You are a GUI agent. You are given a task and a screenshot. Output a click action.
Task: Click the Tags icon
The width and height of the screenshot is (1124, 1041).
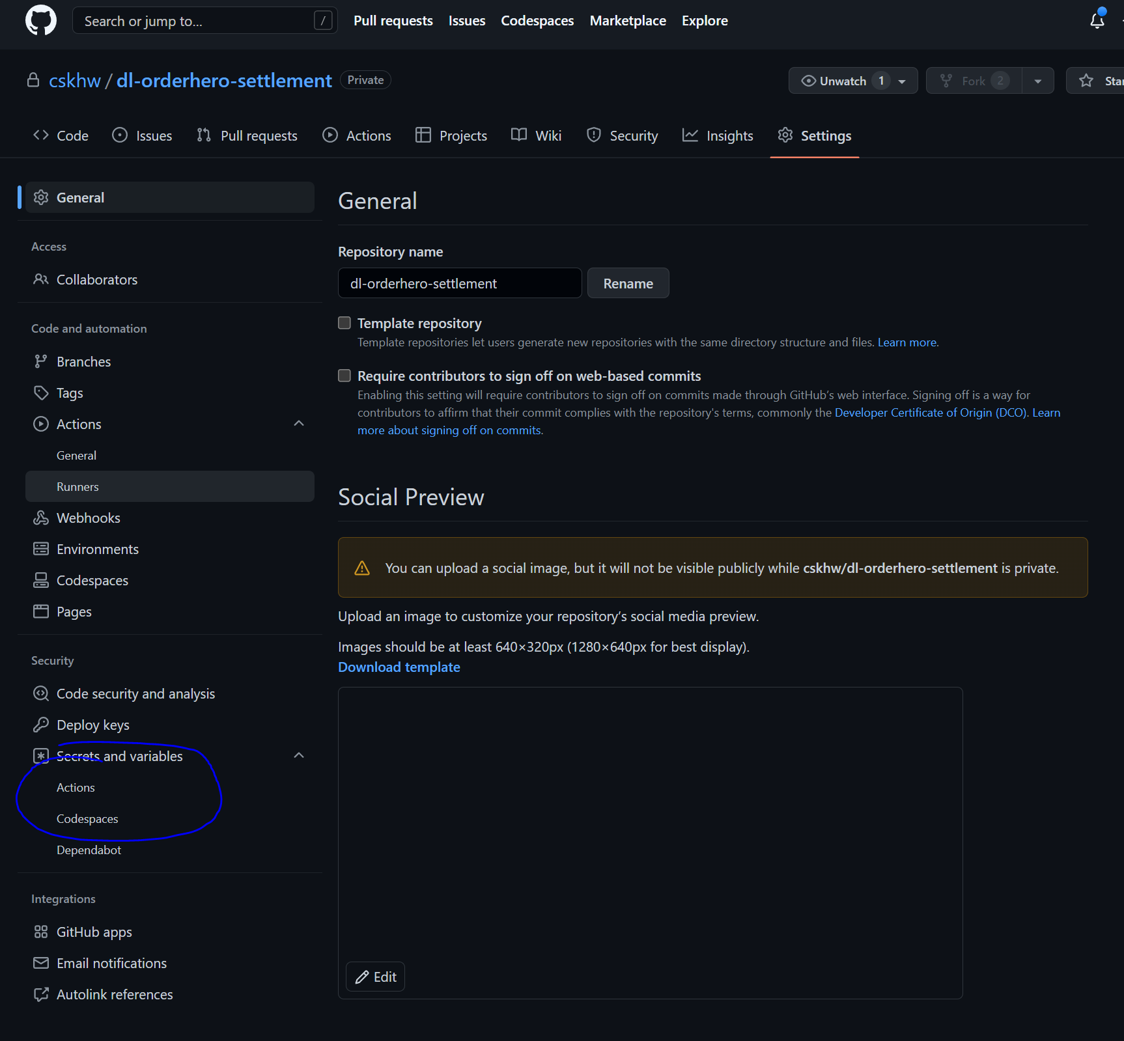[41, 393]
